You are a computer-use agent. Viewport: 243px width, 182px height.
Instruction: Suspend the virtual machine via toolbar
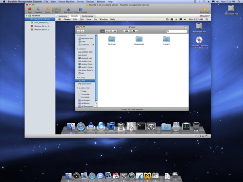click(38, 10)
